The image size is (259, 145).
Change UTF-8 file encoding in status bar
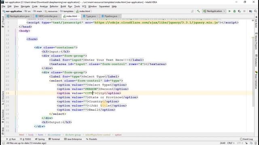coord(240,143)
